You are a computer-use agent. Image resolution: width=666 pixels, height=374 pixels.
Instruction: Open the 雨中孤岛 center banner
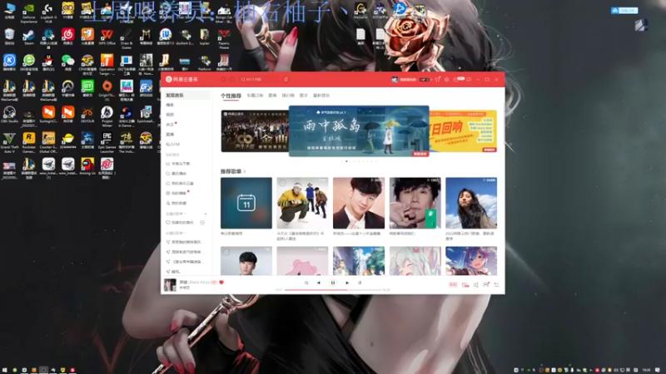coord(359,131)
